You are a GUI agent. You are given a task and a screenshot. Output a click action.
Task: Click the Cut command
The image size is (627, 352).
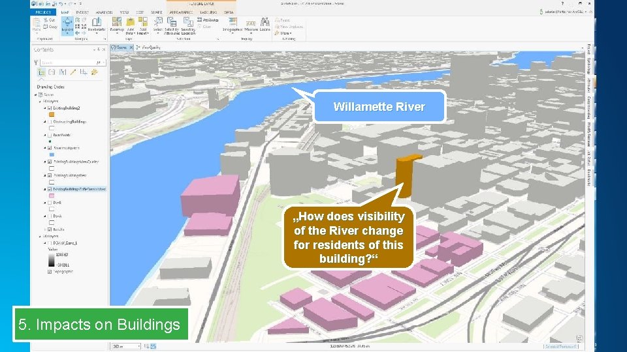tap(50, 20)
